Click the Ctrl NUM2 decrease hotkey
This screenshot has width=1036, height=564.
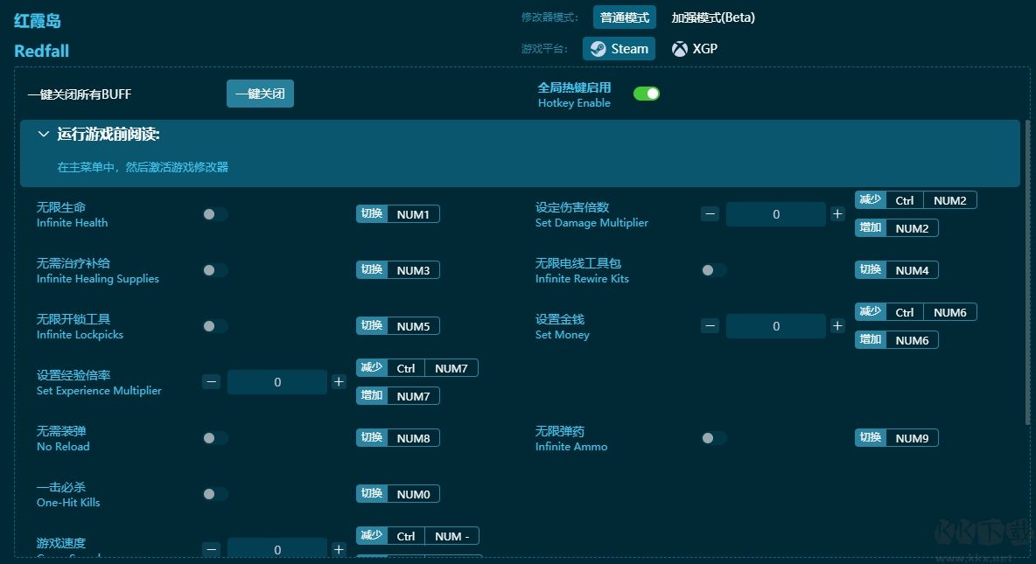click(x=916, y=200)
